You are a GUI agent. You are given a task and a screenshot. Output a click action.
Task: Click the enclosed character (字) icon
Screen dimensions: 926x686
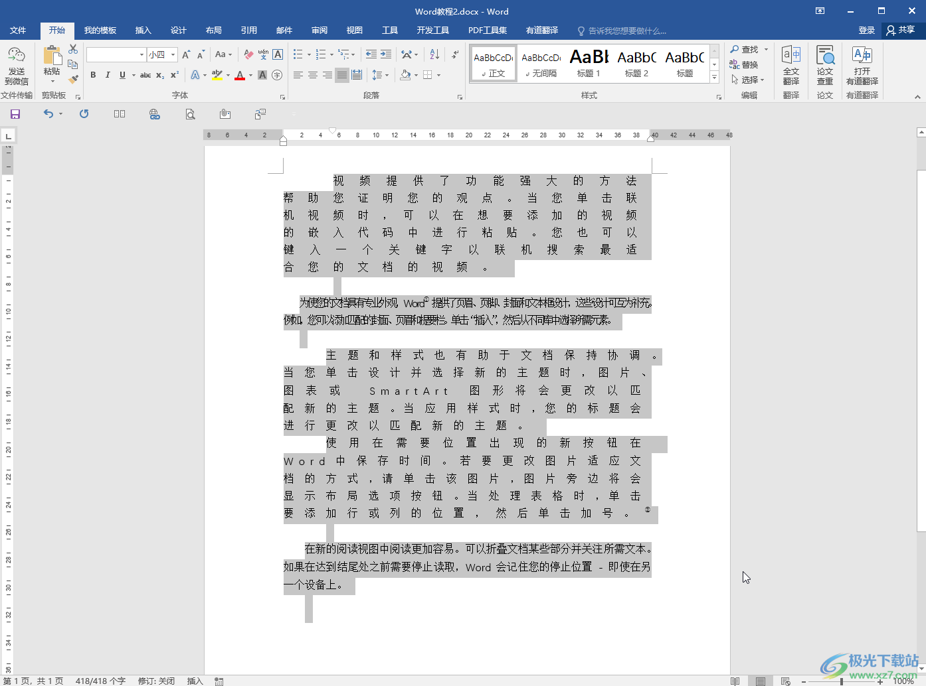pos(277,75)
